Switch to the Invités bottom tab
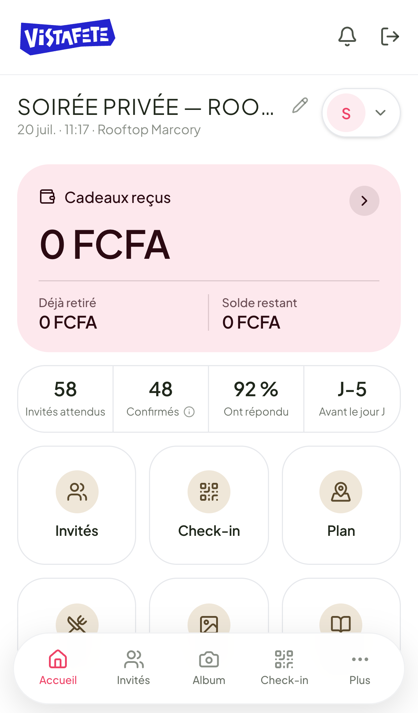The image size is (418, 713). (x=134, y=668)
